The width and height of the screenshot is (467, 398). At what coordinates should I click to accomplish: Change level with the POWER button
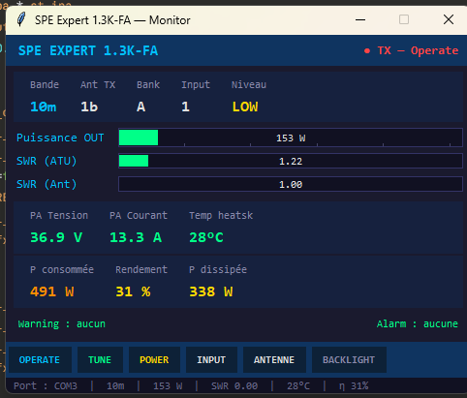point(154,359)
